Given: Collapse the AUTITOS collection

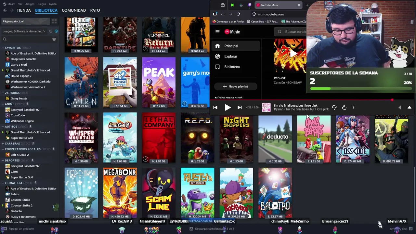Looking at the screenshot, I should tap(3, 126).
